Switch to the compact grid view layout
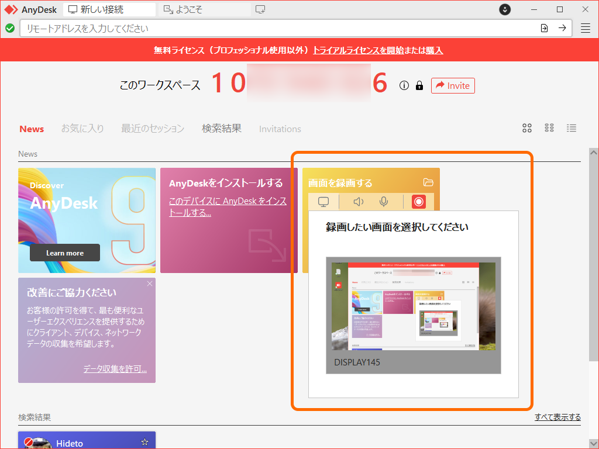The height and width of the screenshot is (449, 599). tap(549, 128)
